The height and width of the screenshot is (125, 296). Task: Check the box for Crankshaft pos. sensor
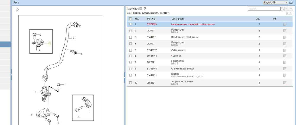(131, 69)
